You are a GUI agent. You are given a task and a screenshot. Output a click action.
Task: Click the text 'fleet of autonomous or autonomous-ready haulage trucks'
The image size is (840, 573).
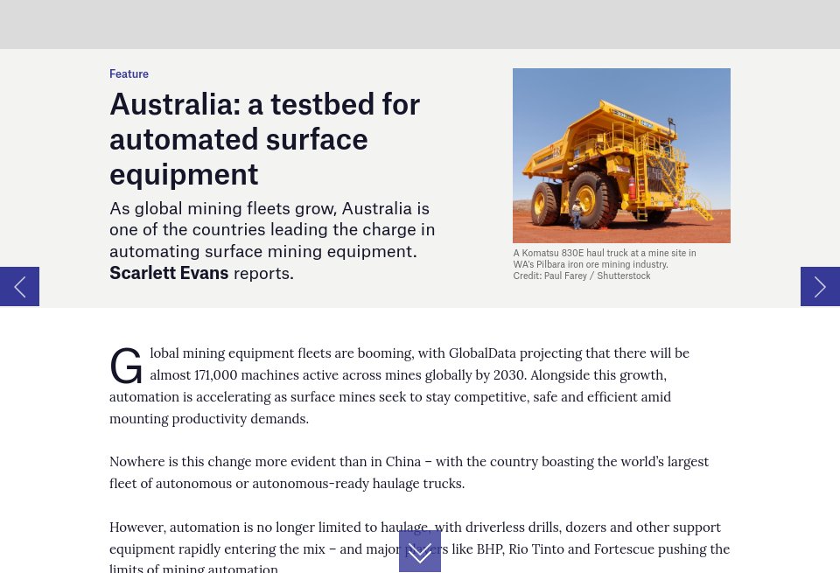286,484
